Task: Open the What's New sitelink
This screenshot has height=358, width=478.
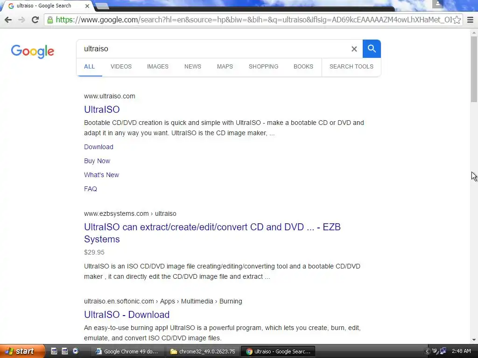Action: (x=101, y=175)
